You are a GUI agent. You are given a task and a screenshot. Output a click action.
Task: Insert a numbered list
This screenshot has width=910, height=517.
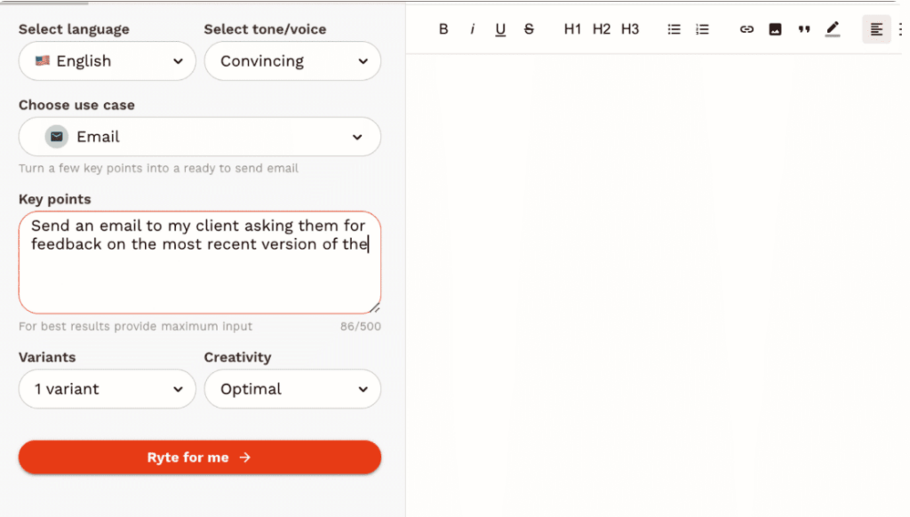coord(702,28)
